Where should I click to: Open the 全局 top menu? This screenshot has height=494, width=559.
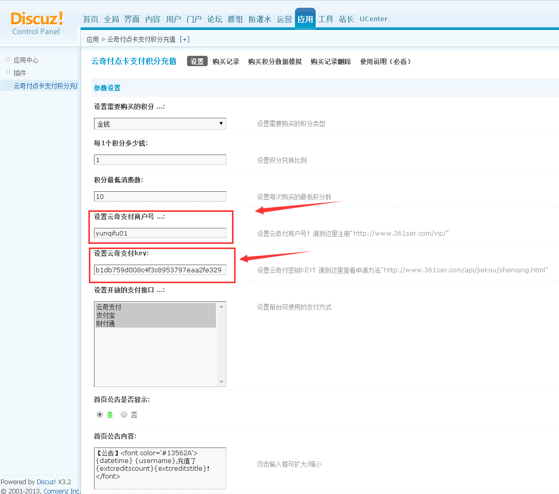[x=111, y=19]
